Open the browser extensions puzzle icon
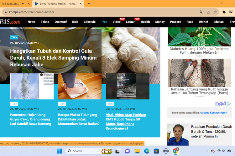This screenshot has width=235, height=156. (224, 12)
